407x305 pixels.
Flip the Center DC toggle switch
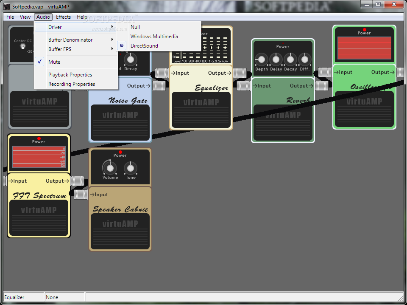pyautogui.click(x=23, y=47)
